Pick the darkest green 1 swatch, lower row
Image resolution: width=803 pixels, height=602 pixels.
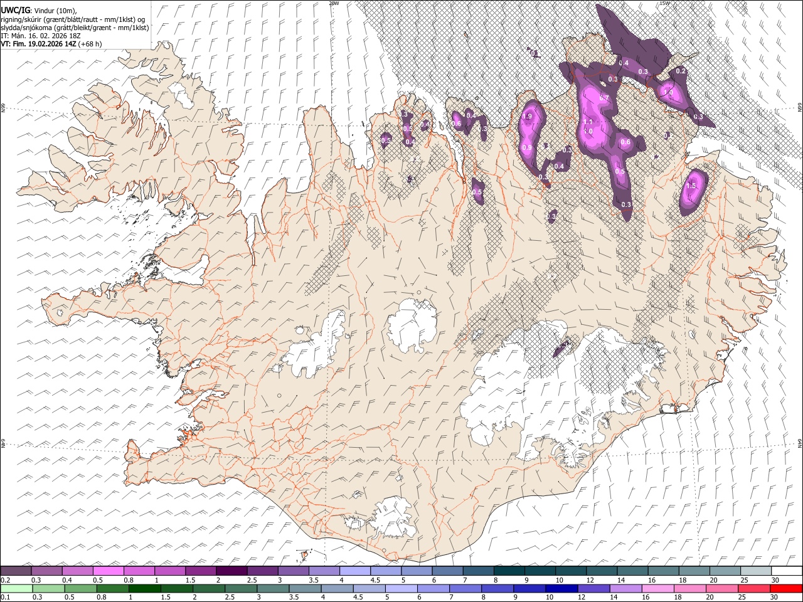(x=144, y=588)
